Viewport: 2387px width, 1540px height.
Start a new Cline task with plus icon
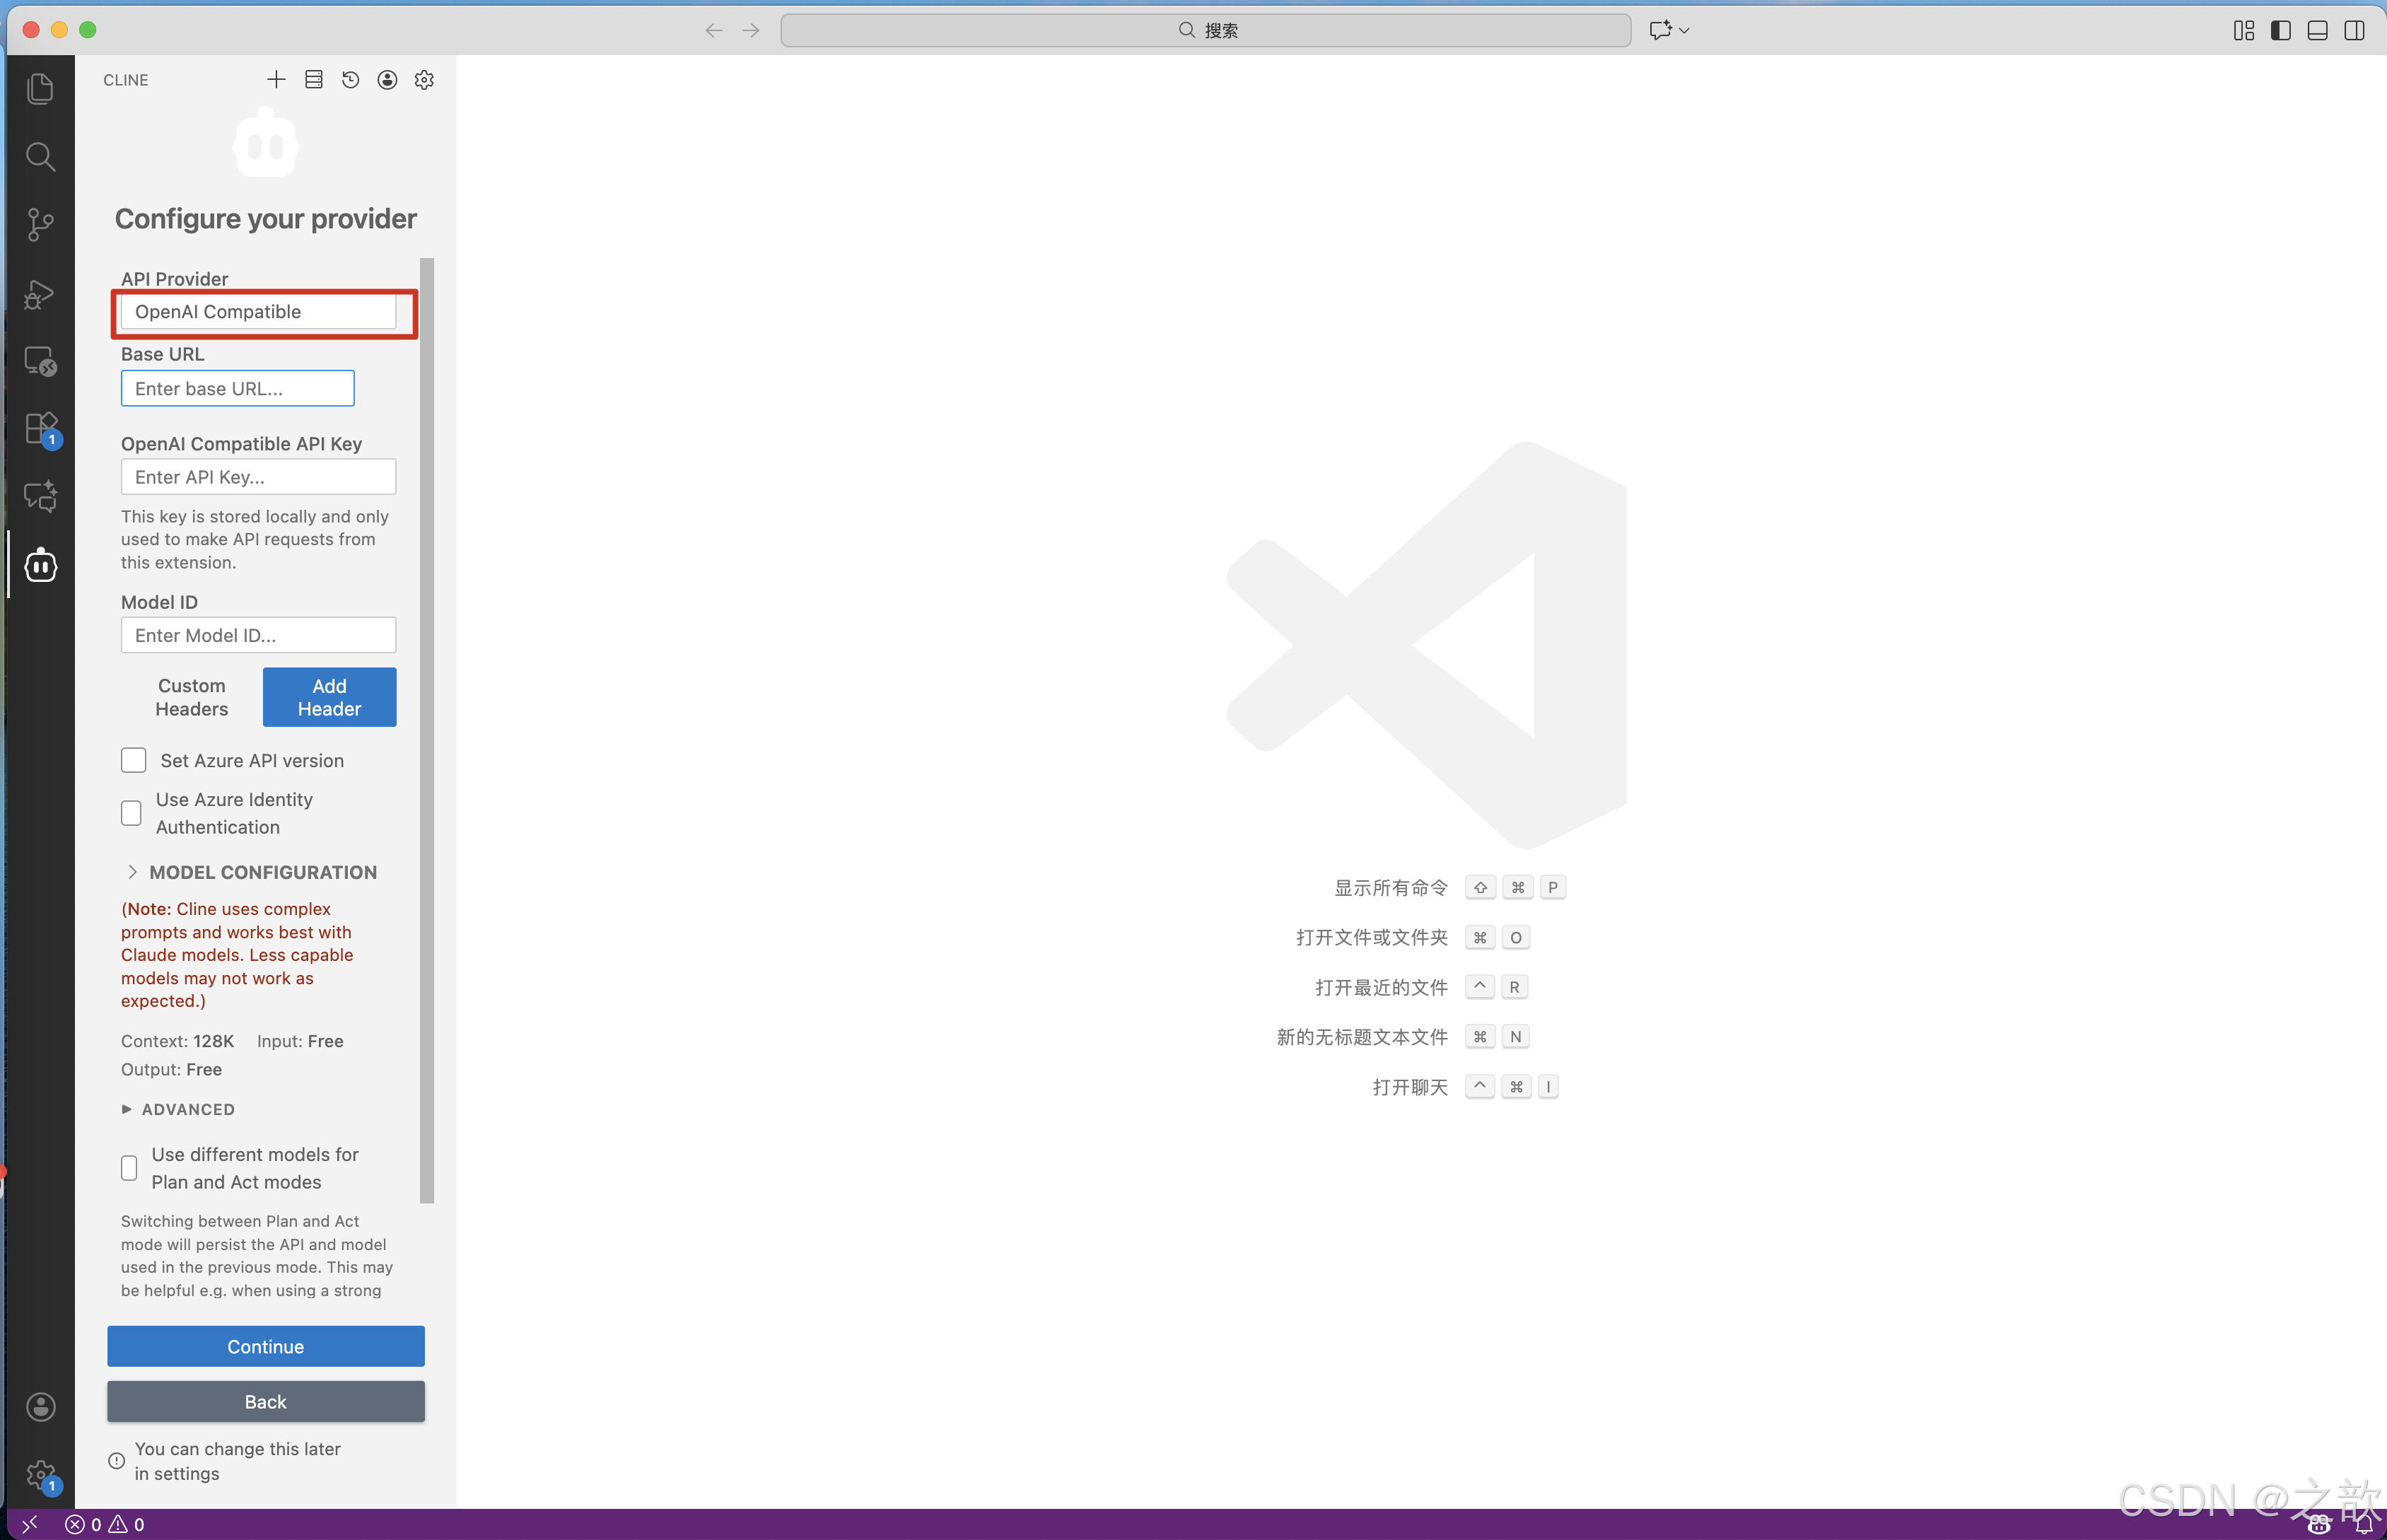click(x=276, y=80)
